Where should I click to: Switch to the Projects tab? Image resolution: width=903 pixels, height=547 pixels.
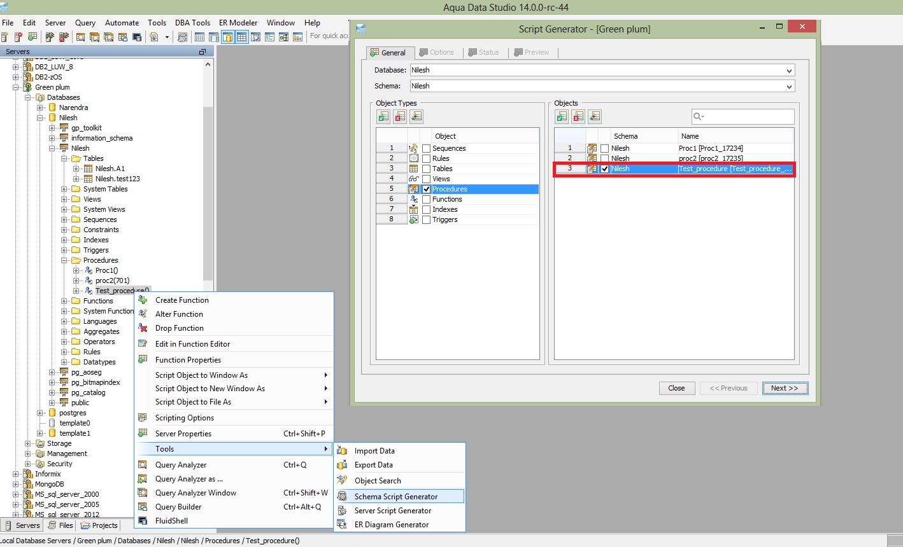tap(99, 525)
